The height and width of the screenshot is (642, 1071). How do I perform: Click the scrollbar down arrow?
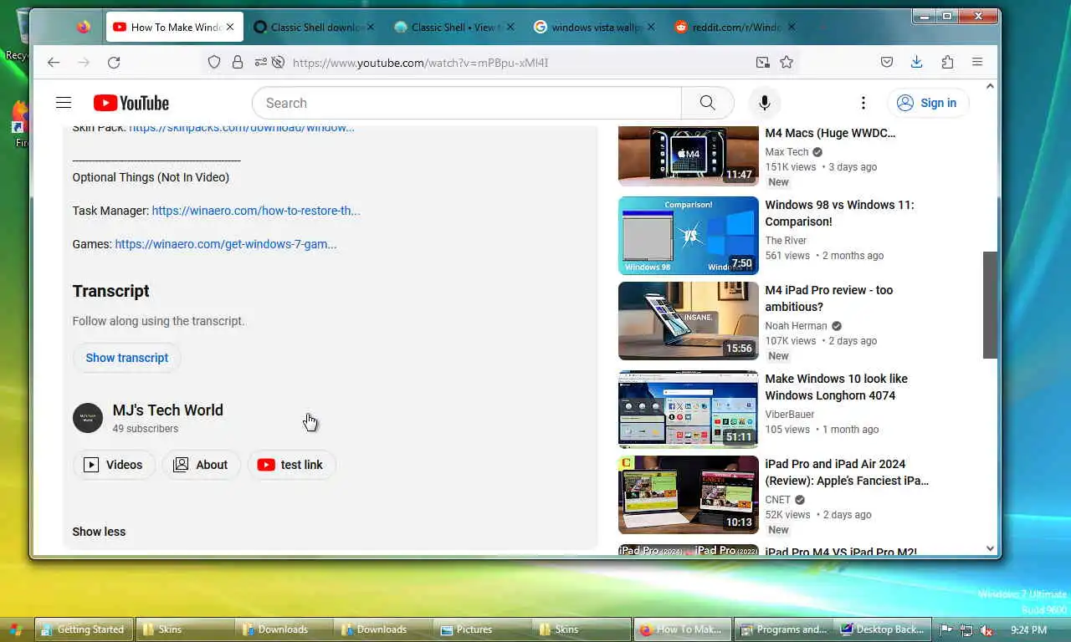click(990, 549)
